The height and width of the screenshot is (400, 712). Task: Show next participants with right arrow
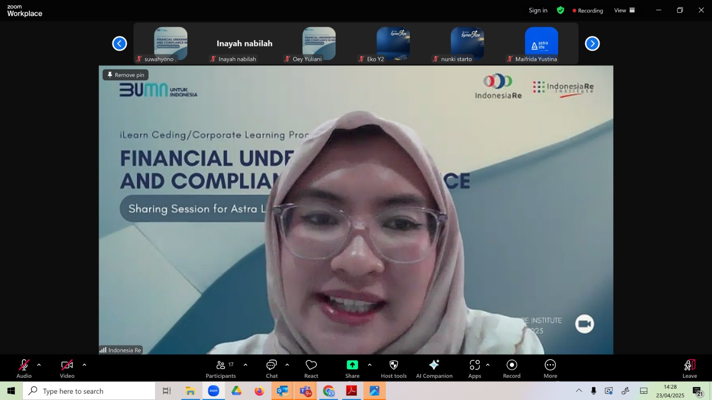592,44
